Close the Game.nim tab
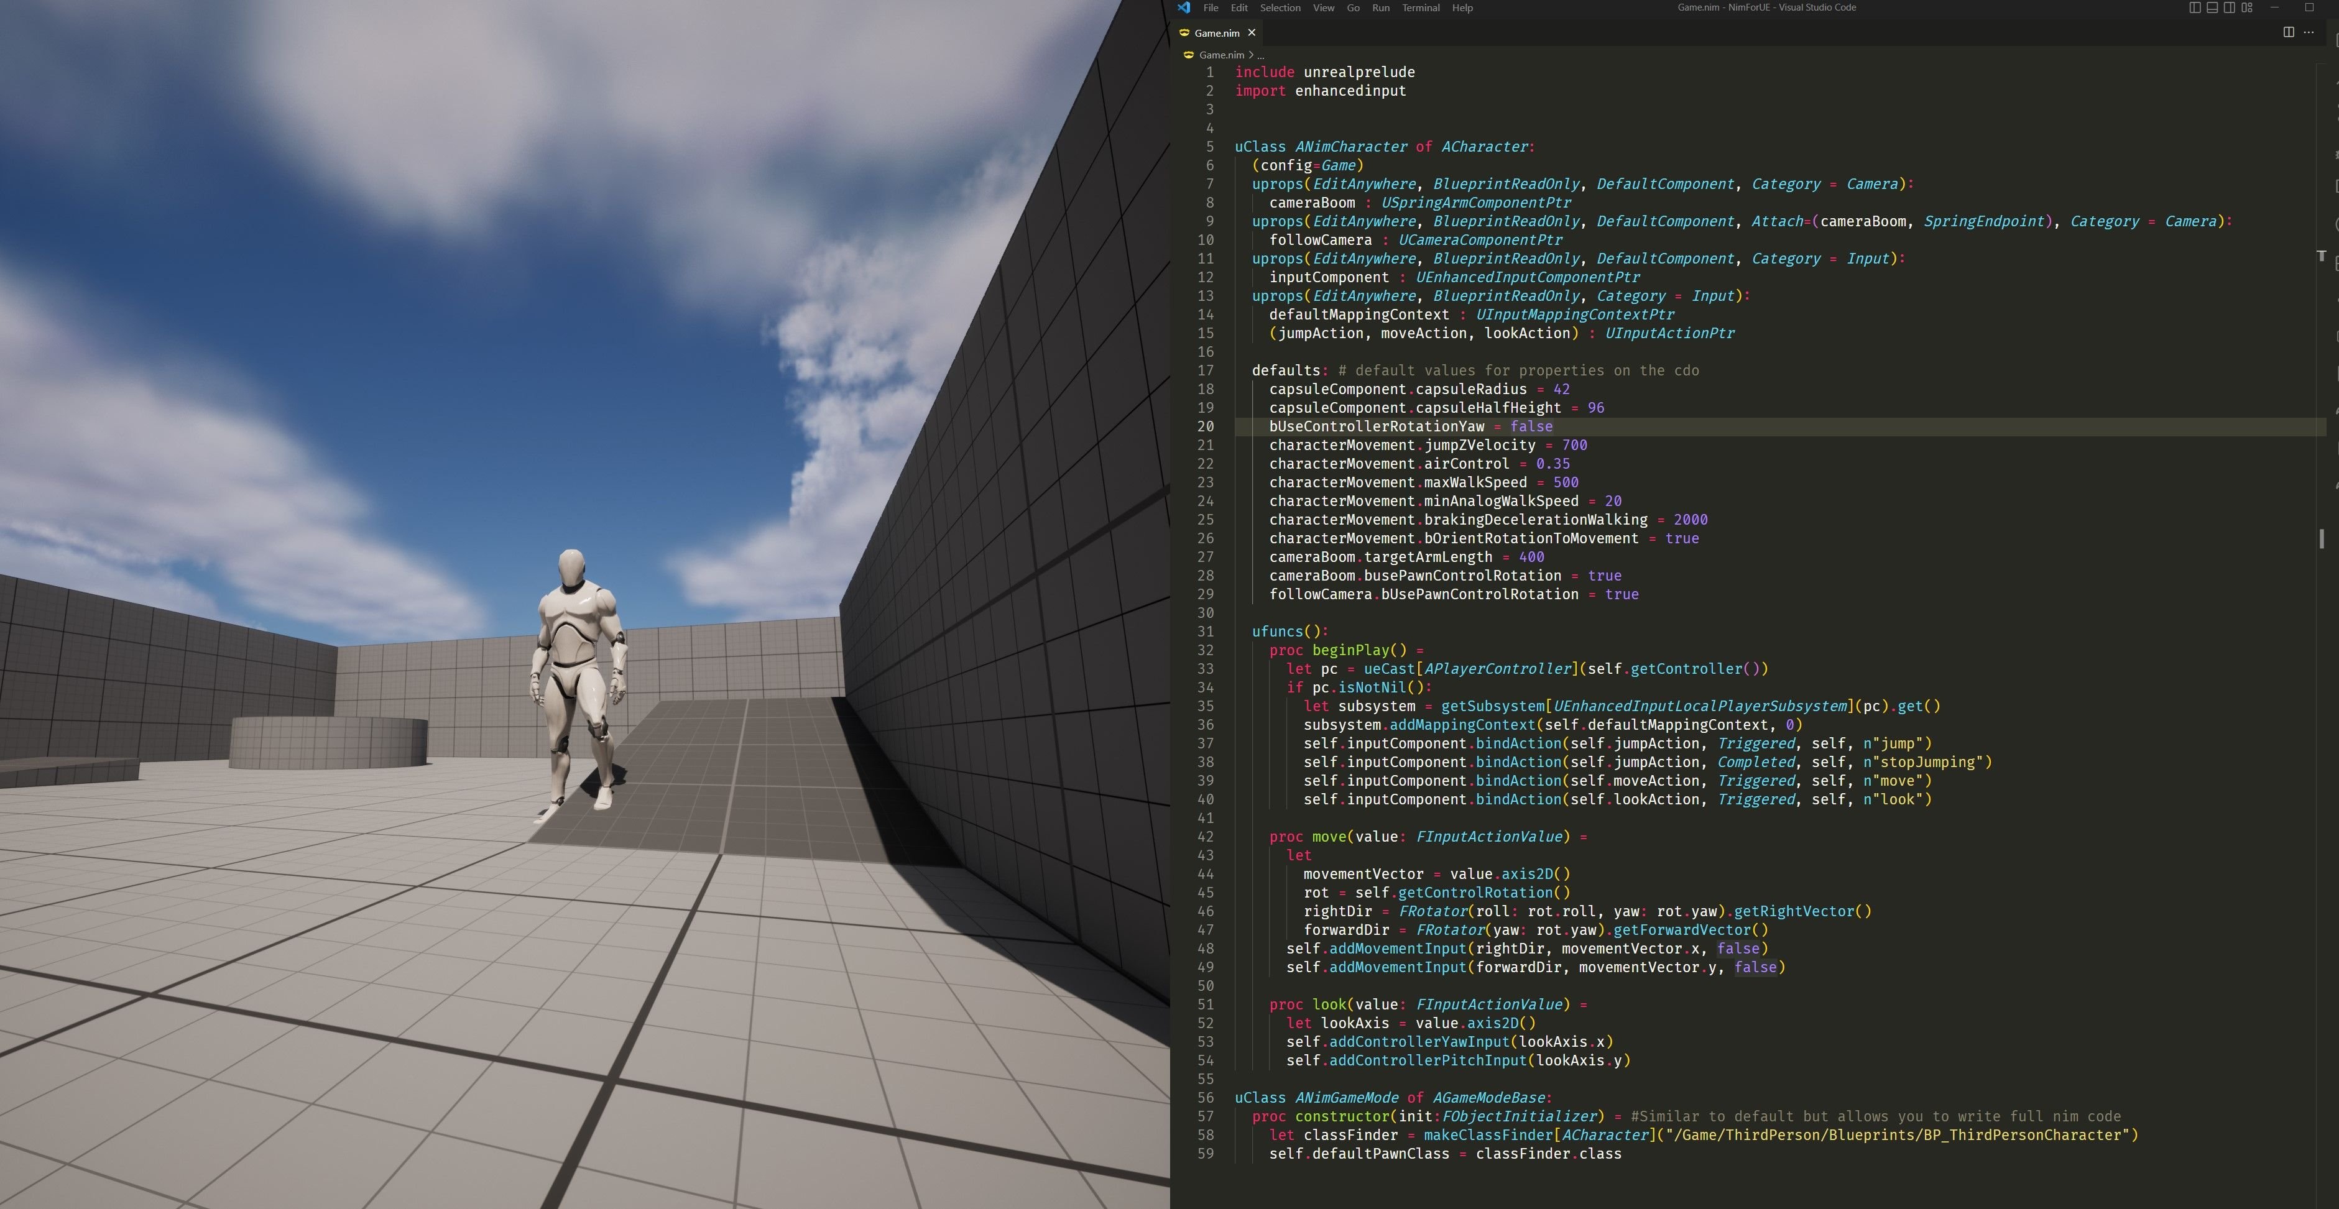The image size is (2339, 1209). pos(1251,33)
